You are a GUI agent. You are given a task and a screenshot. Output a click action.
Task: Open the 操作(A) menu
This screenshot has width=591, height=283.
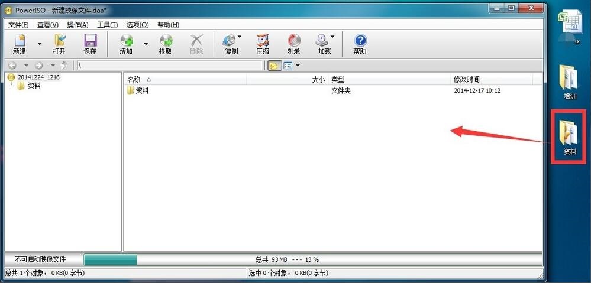pos(77,25)
